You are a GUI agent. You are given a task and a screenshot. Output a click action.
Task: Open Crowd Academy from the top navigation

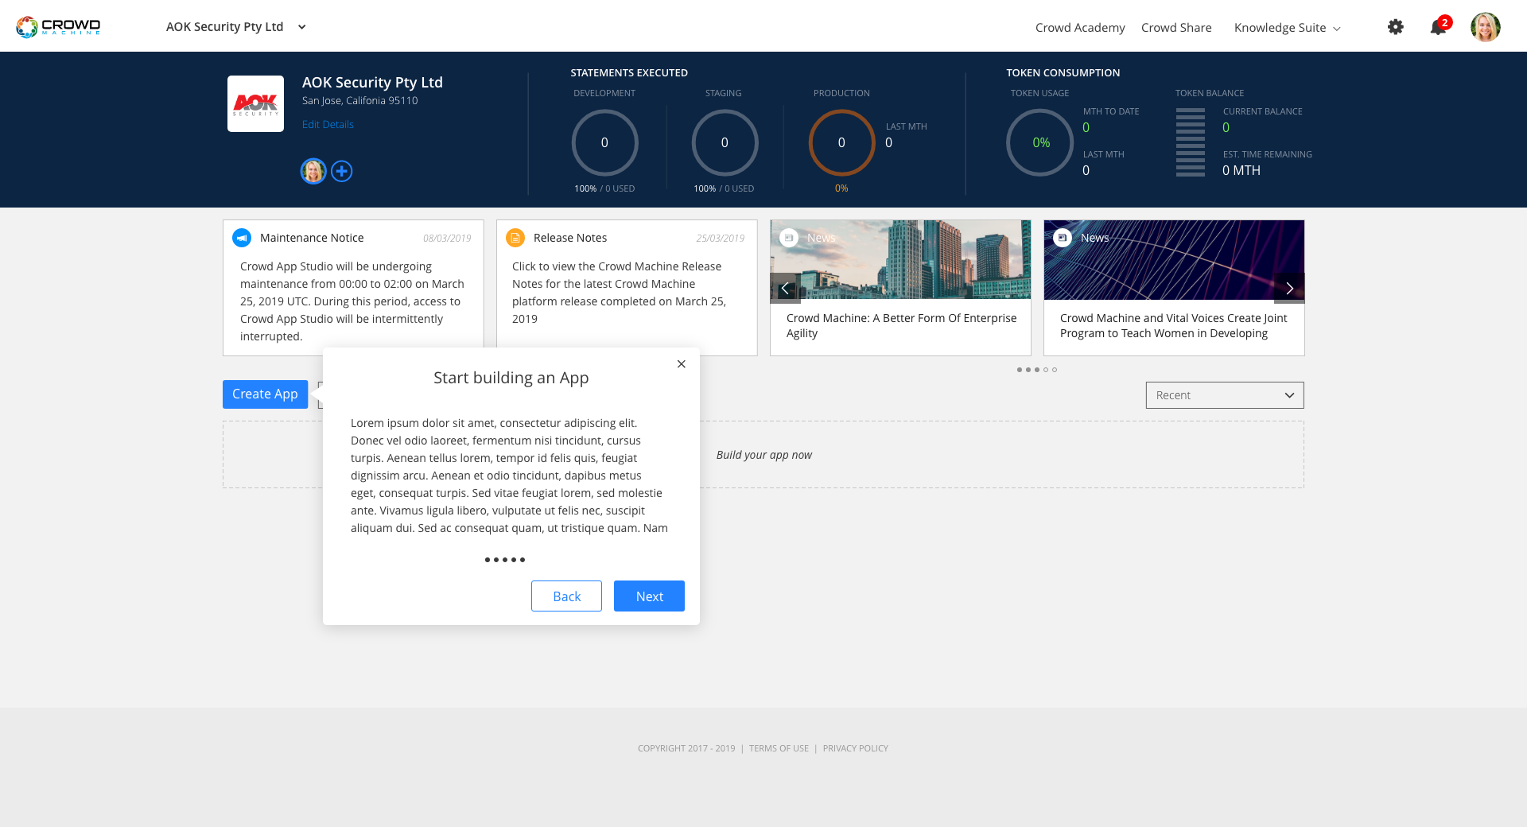click(x=1080, y=28)
